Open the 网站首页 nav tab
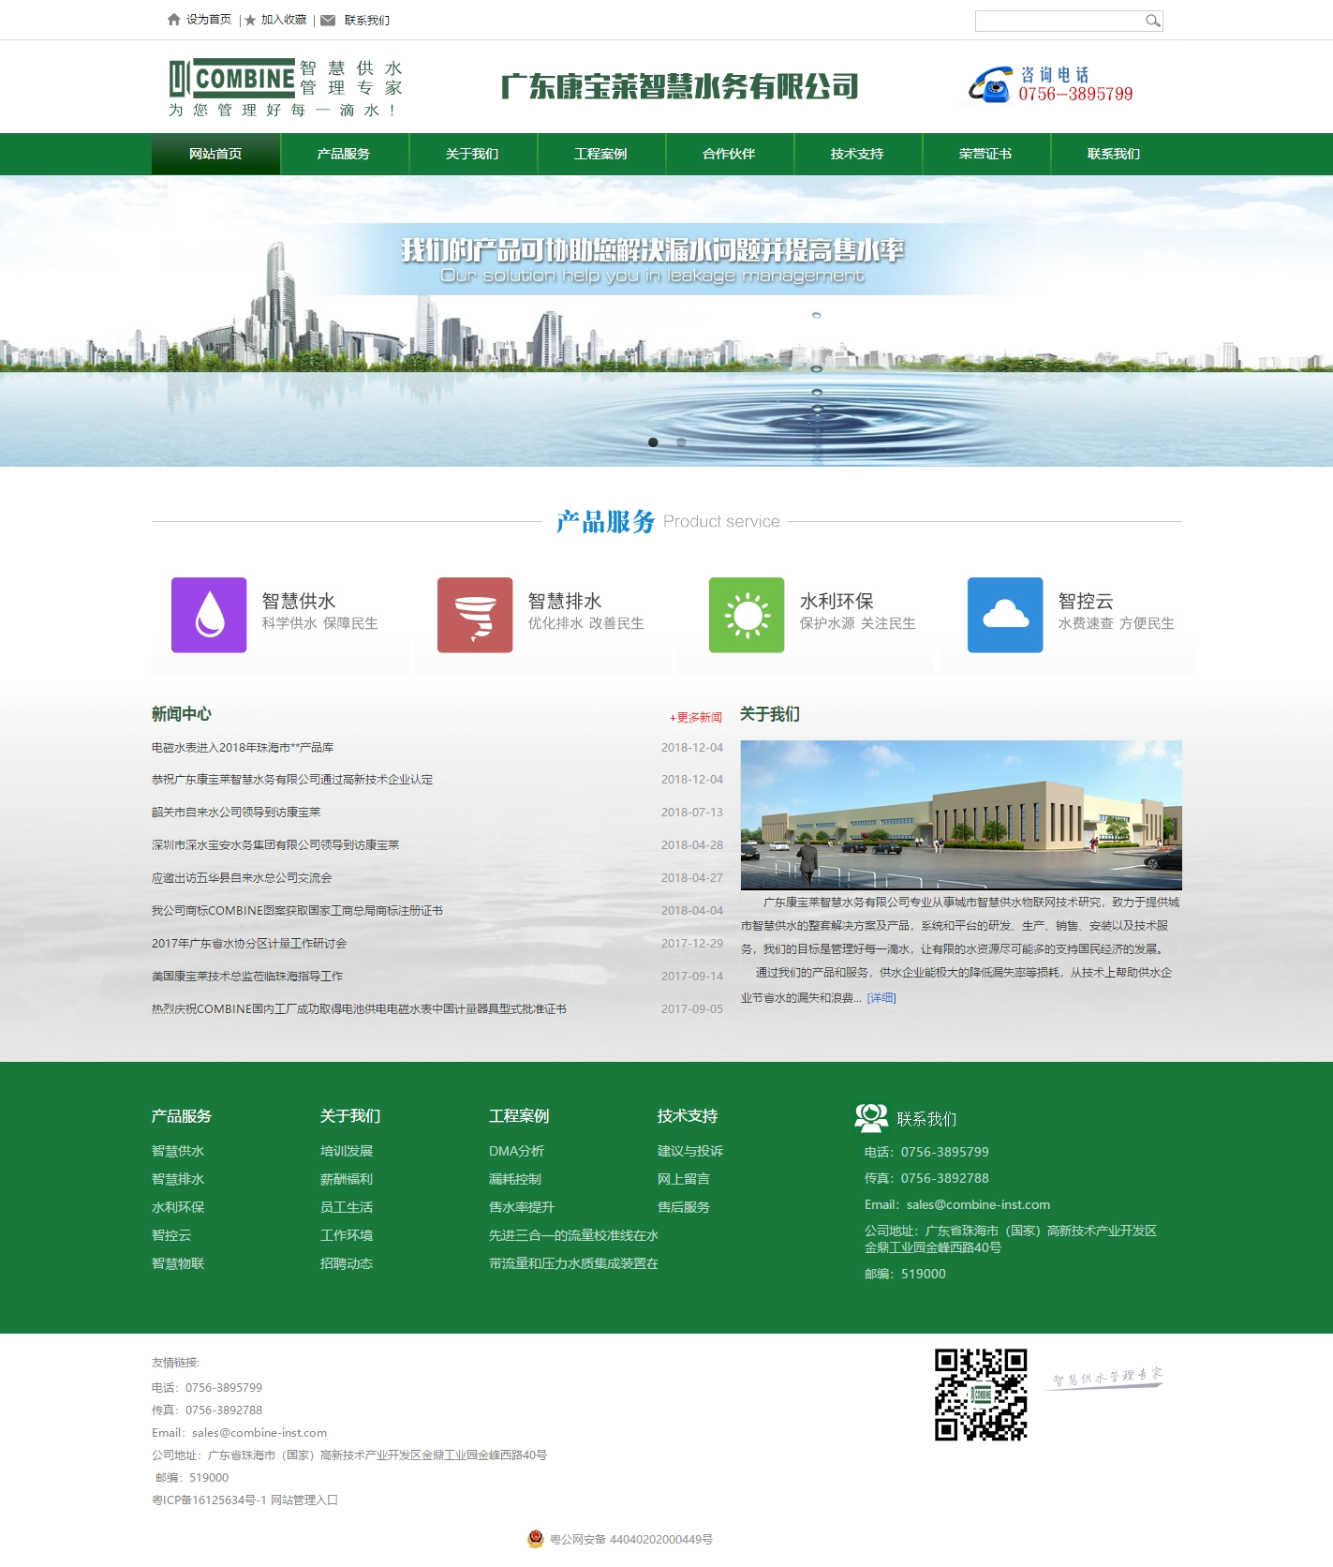 click(215, 154)
